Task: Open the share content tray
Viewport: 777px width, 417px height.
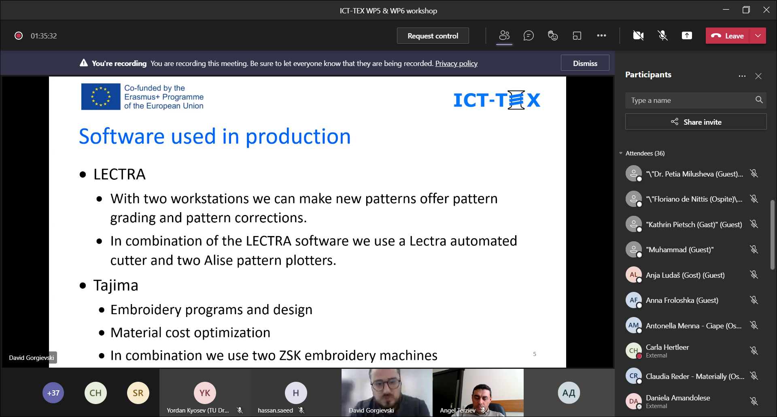Action: click(x=687, y=36)
